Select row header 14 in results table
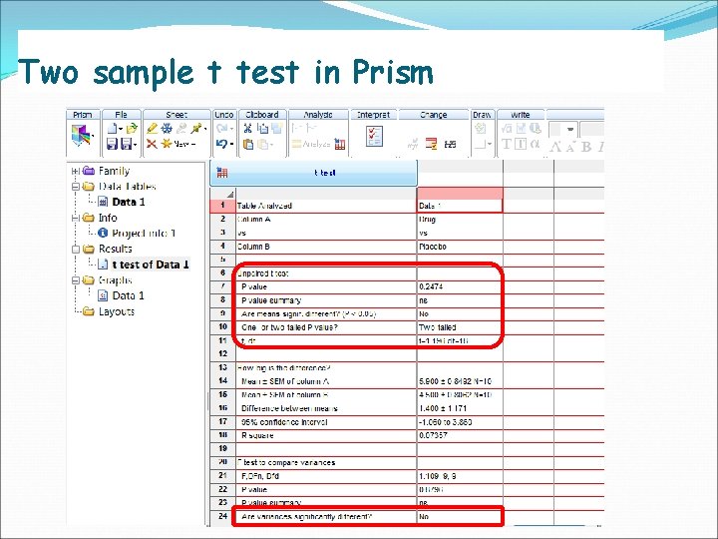718x539 pixels. tap(223, 381)
